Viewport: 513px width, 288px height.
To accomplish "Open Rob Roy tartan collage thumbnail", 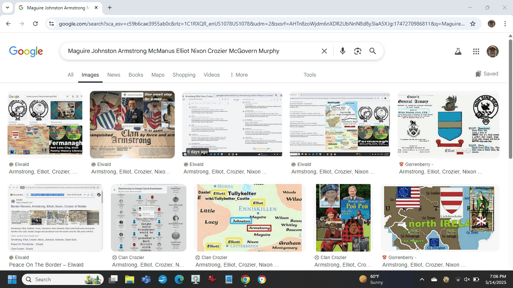I will click(x=343, y=218).
